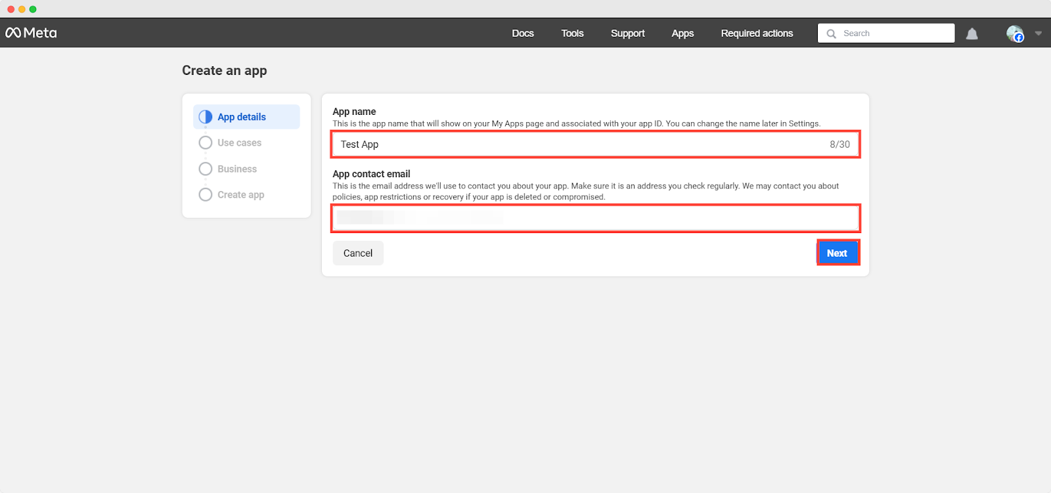Open the Support menu
1051x493 pixels.
627,33
